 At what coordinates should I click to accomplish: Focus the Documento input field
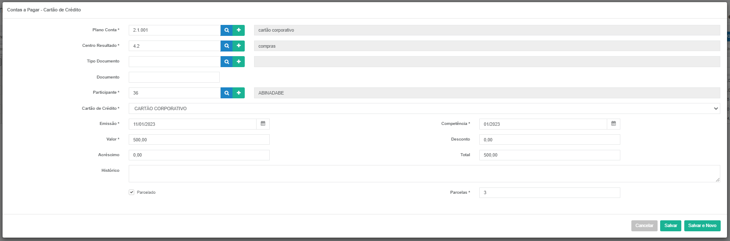(x=174, y=77)
